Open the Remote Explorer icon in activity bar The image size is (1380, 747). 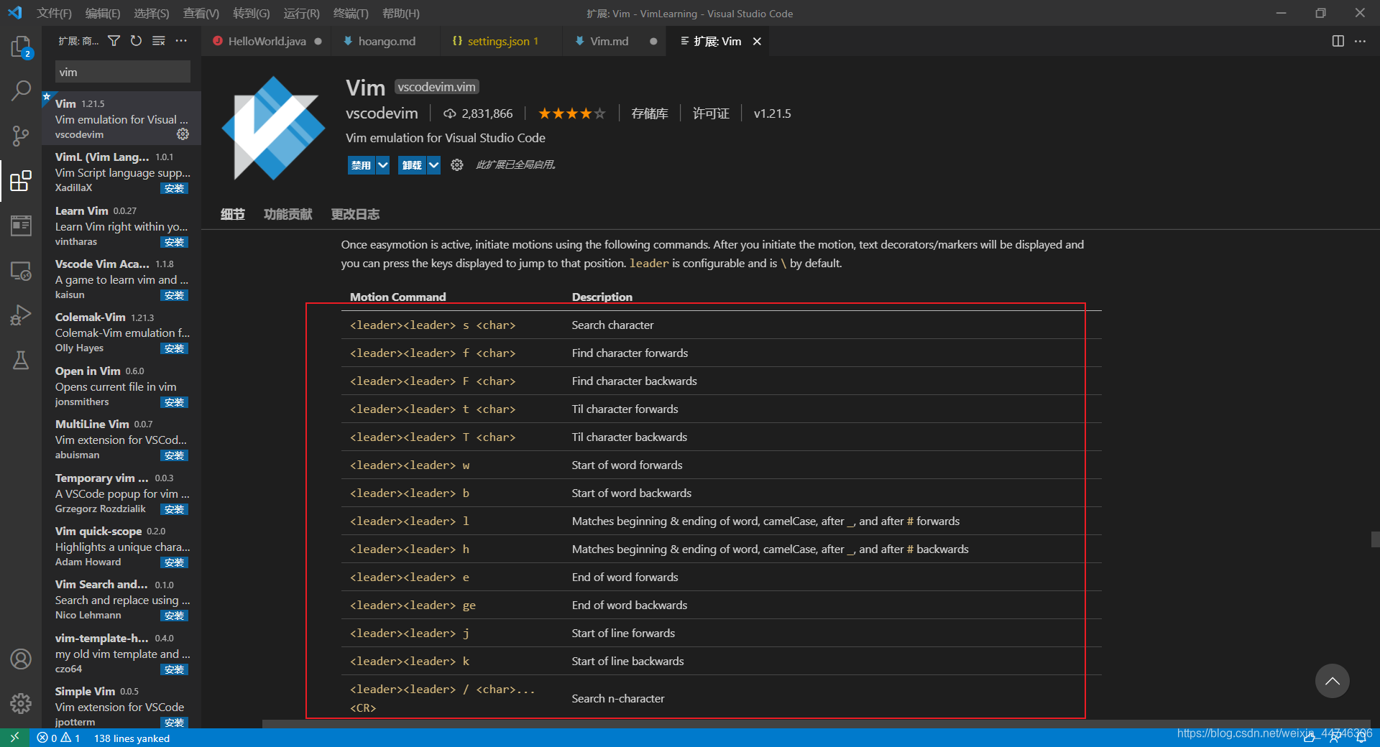[21, 271]
